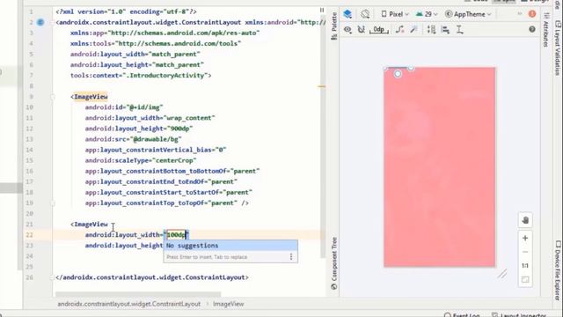Open the Guidelines tool icon
This screenshot has width=563, height=317.
click(x=459, y=29)
